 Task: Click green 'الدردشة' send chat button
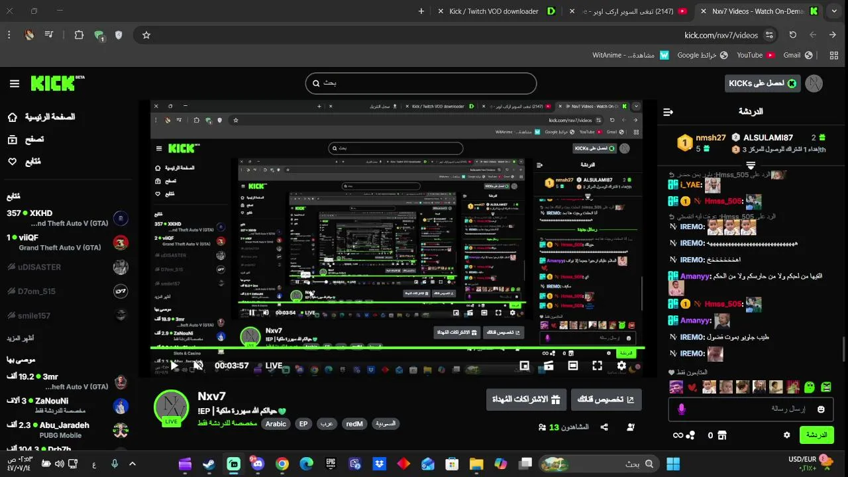(x=816, y=435)
